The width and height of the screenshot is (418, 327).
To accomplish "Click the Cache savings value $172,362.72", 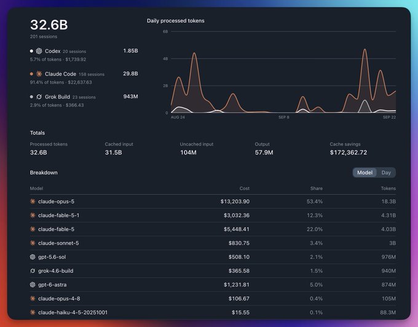I will coord(349,152).
